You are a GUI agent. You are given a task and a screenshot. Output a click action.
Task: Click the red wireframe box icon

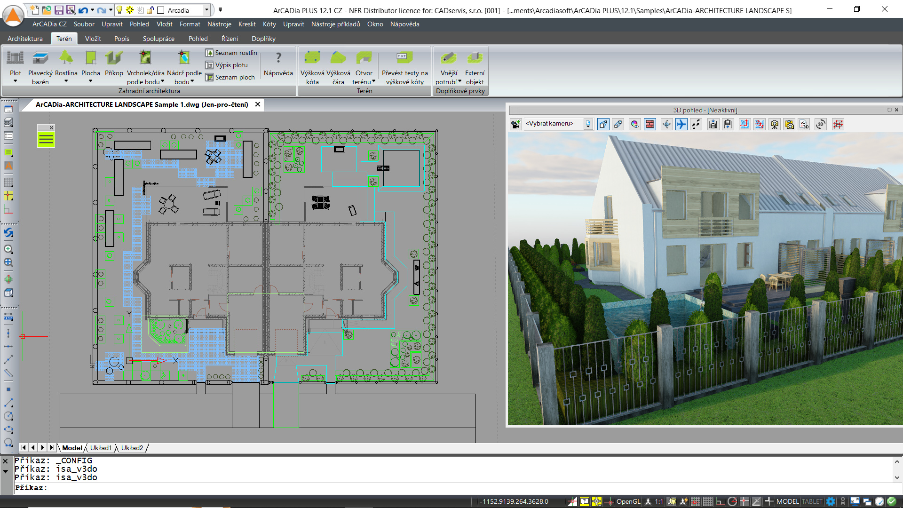[x=838, y=124]
